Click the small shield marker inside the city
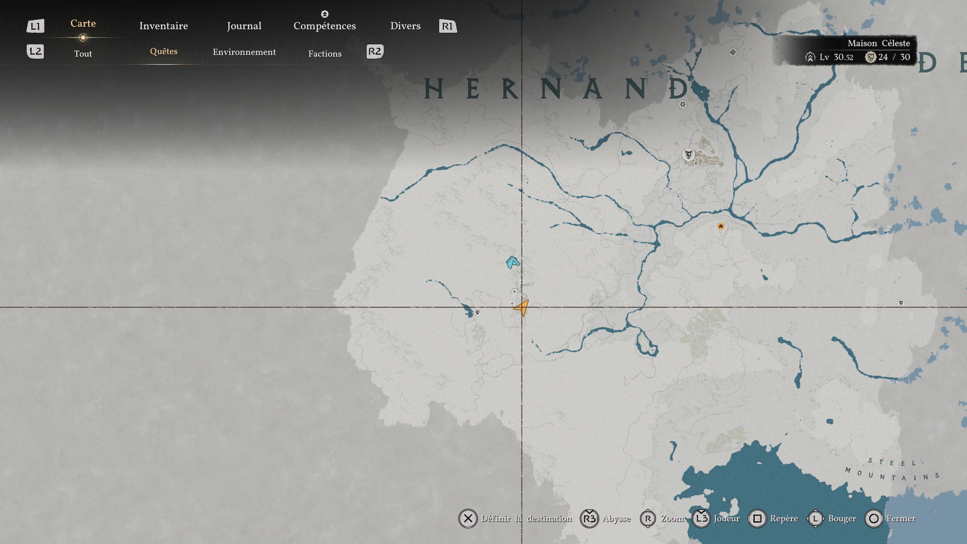This screenshot has height=544, width=967. [x=696, y=163]
